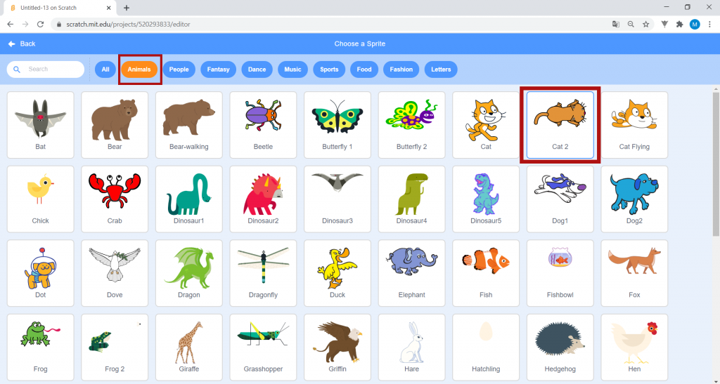Screen dimensions: 720x384
Task: Select the Butterfly 2 sprite
Action: (x=412, y=125)
